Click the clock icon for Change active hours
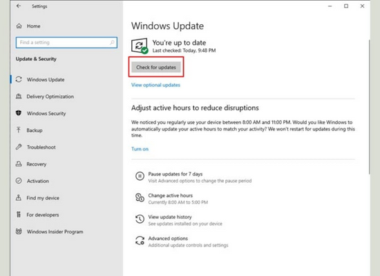This screenshot has height=276, width=380. tap(140, 197)
